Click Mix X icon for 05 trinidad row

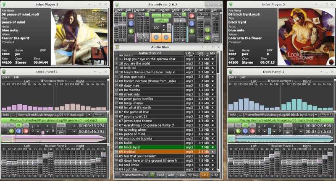pos(213,152)
